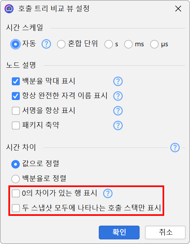Show help for 항상 완전한 자격 이름 표시
Image resolution: width=190 pixels, height=244 pixels.
118,96
